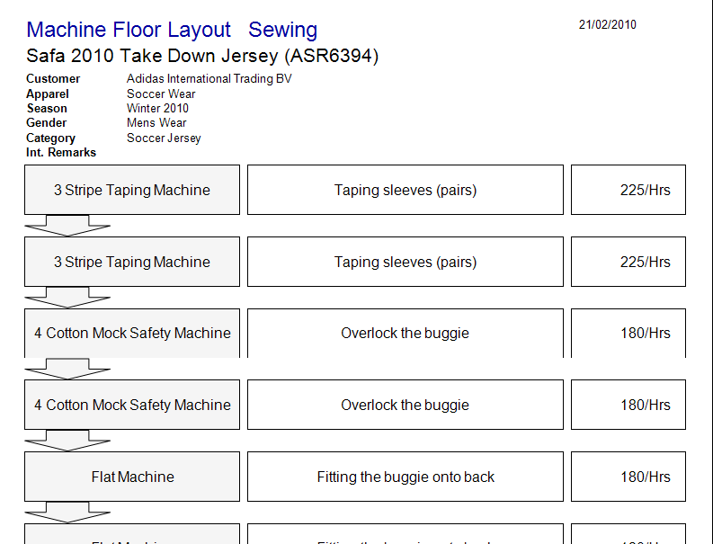713x544 pixels.
Task: Click the arrow below the first Flat Machine box
Action: click(67, 513)
